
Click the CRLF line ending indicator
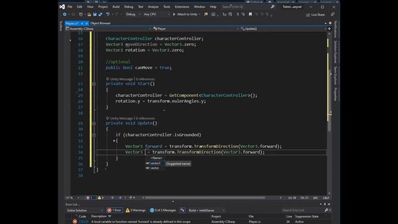pos(326,198)
